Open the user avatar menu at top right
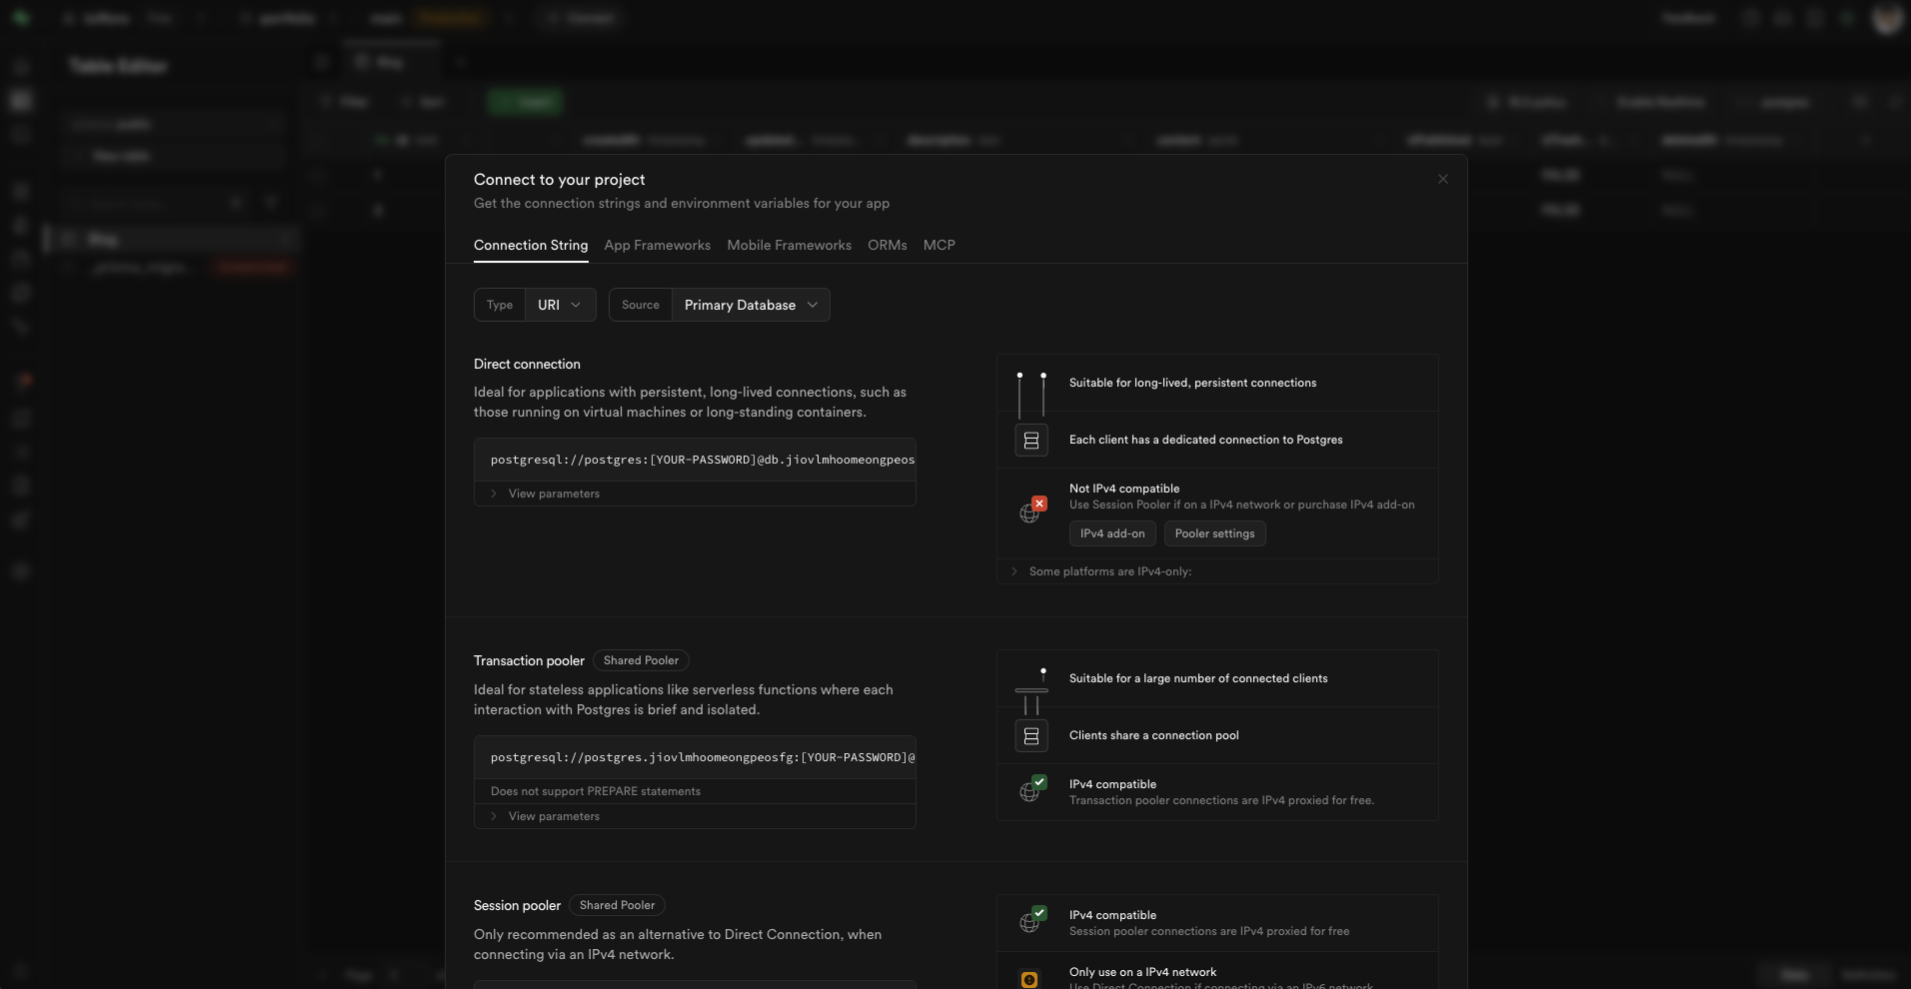The width and height of the screenshot is (1911, 989). coord(1887,18)
